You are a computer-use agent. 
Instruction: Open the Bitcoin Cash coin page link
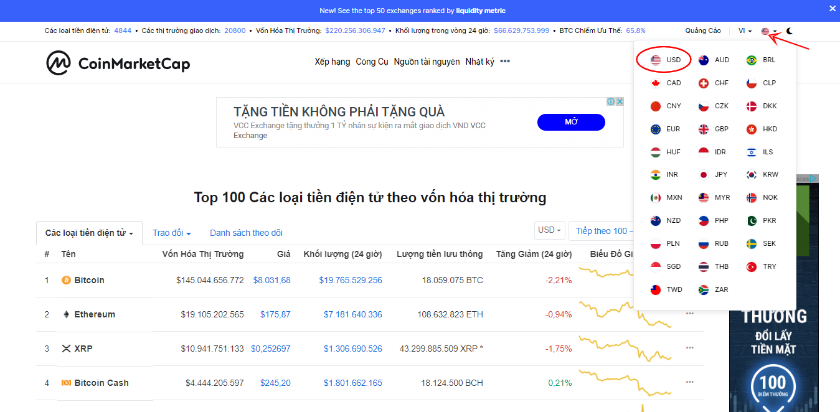(x=101, y=383)
